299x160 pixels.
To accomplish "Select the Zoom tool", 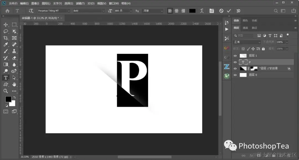I will tap(6, 91).
